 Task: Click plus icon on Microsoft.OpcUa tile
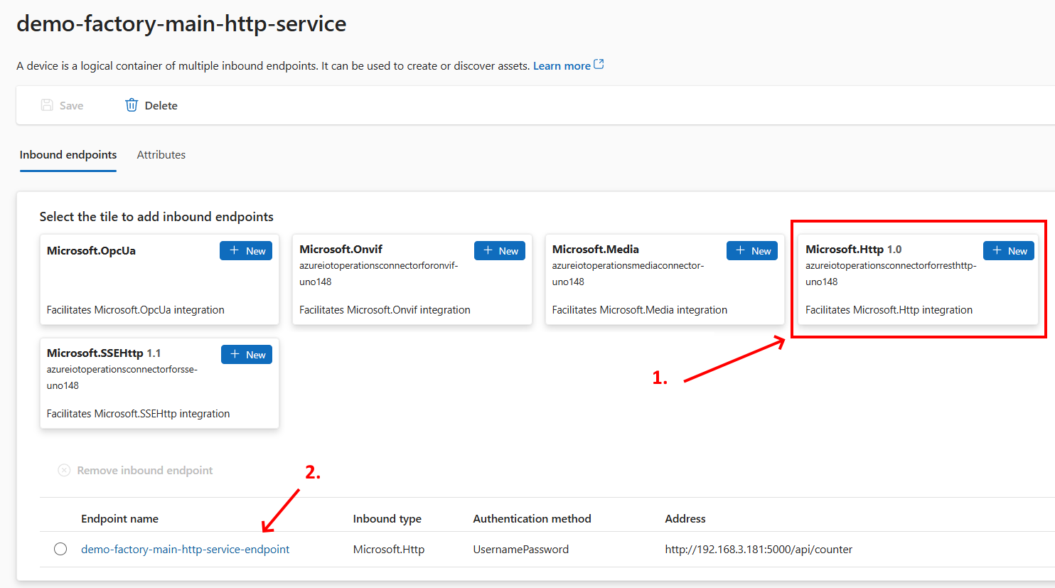click(x=234, y=250)
